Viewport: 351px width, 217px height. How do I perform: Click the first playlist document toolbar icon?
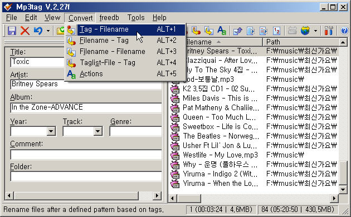251,31
